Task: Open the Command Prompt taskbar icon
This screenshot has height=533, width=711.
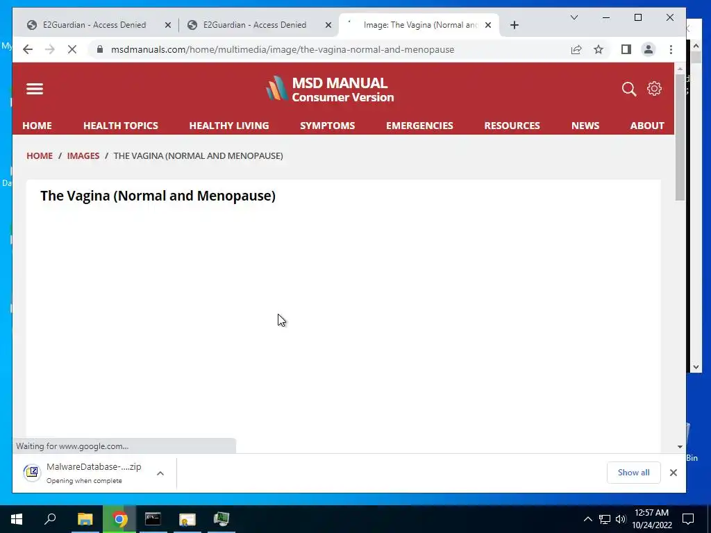Action: (x=153, y=519)
